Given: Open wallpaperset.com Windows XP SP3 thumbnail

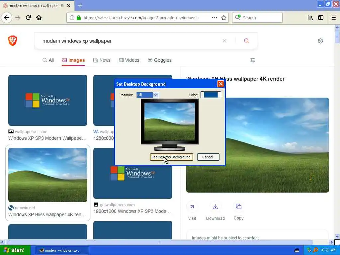Looking at the screenshot, I should pos(48,100).
